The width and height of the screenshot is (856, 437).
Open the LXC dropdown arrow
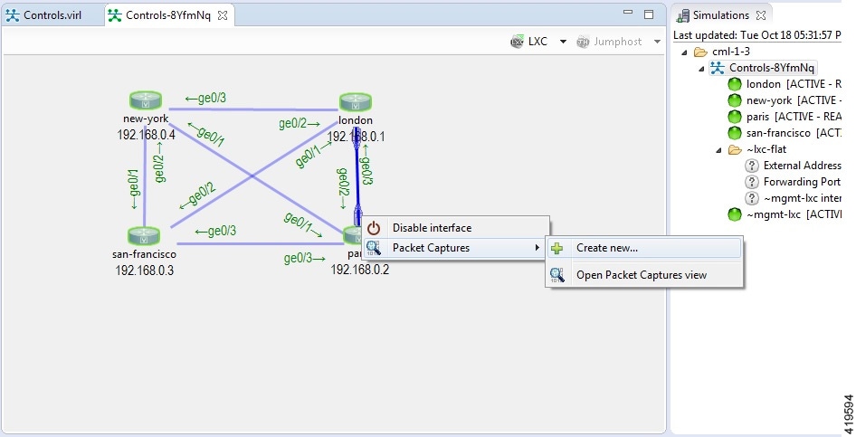click(x=563, y=42)
